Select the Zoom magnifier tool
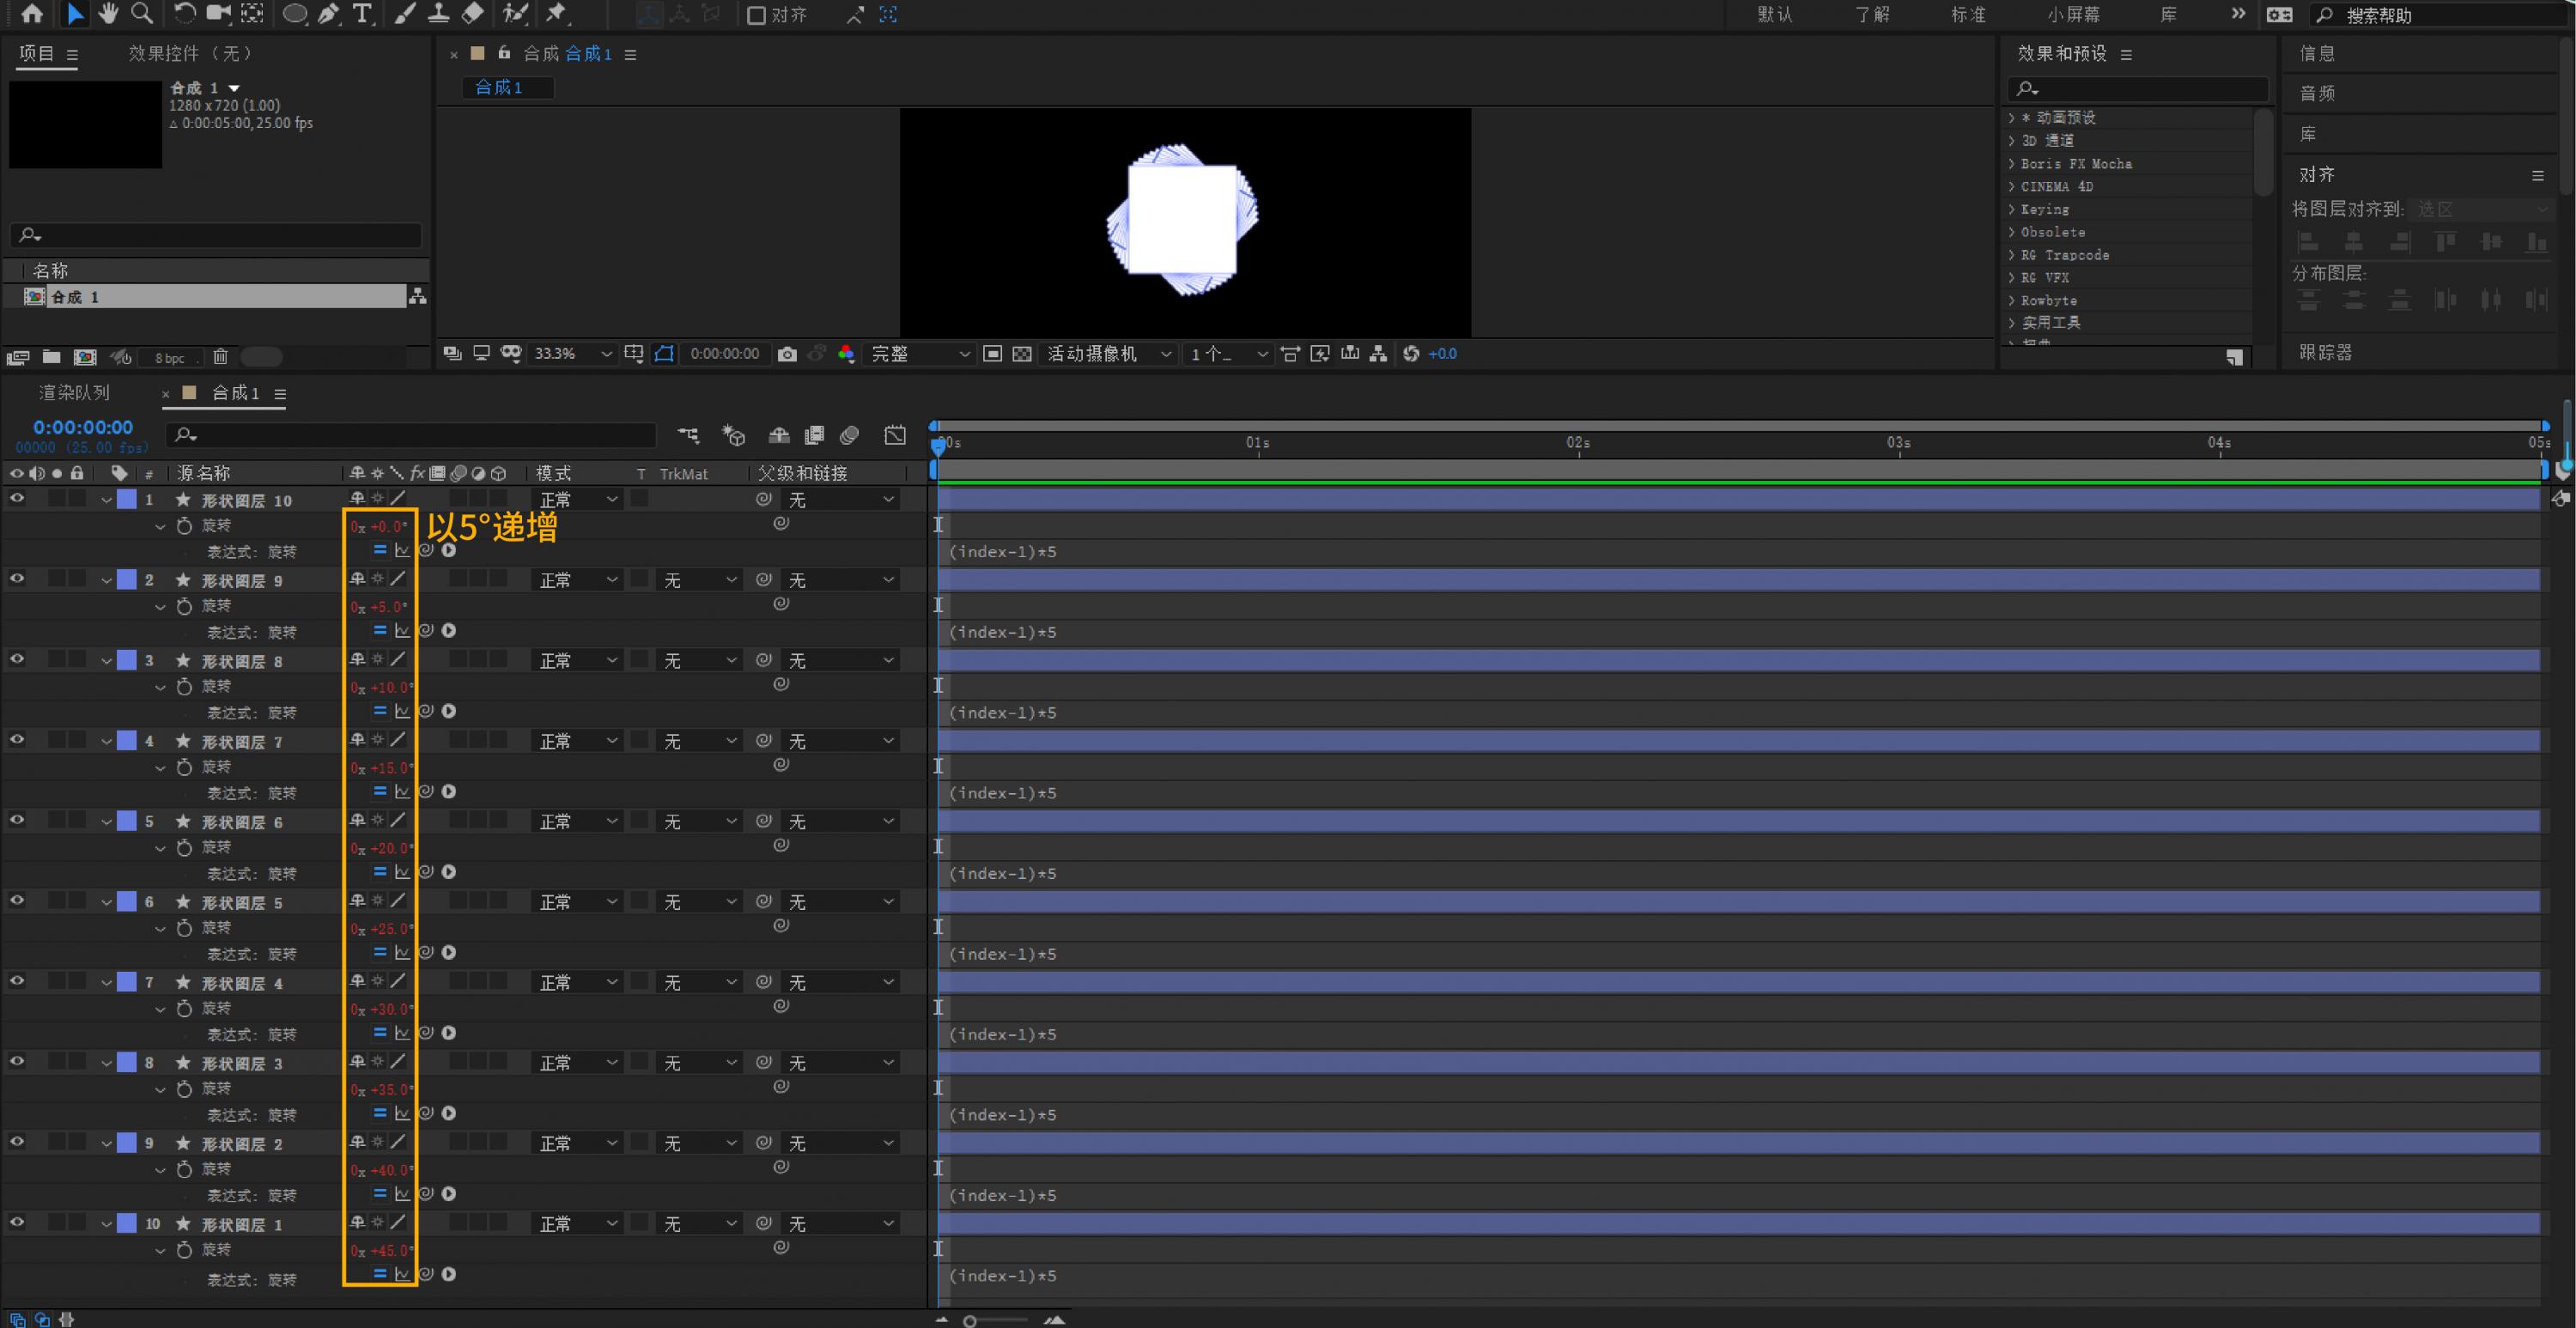2576x1328 pixels. click(x=142, y=13)
